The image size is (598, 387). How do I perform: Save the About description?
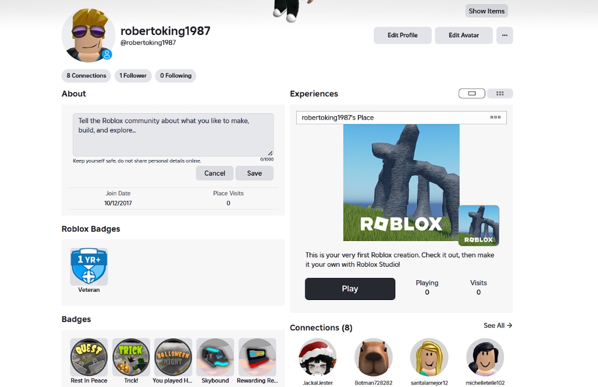(255, 173)
